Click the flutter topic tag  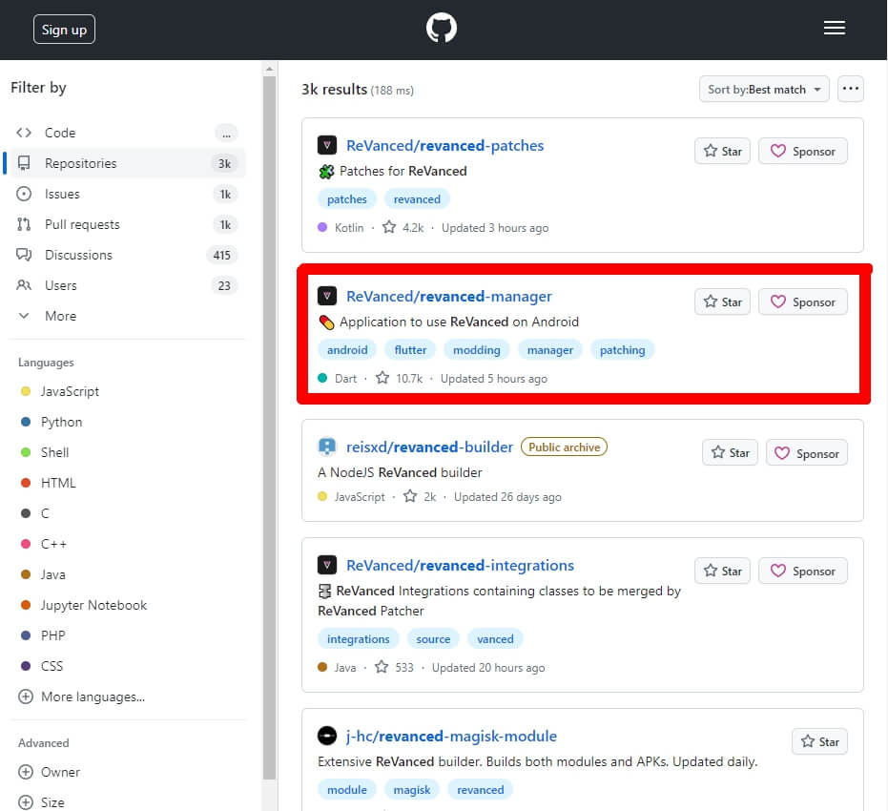click(410, 350)
